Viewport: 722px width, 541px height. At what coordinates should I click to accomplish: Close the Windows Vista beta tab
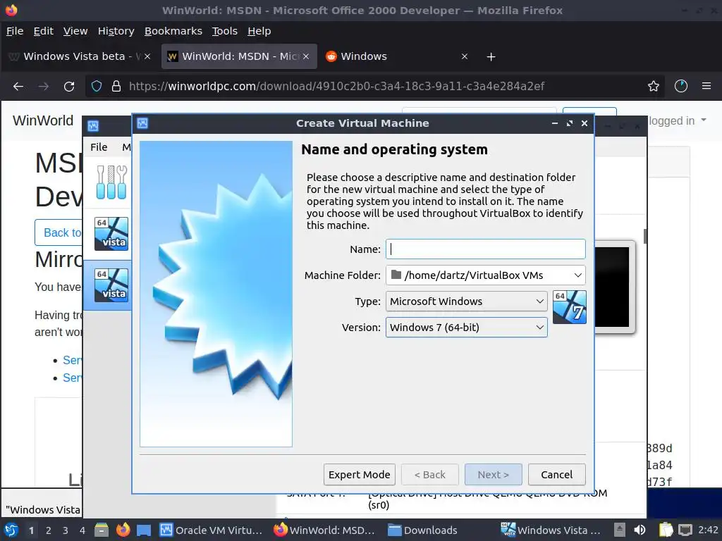coord(147,56)
